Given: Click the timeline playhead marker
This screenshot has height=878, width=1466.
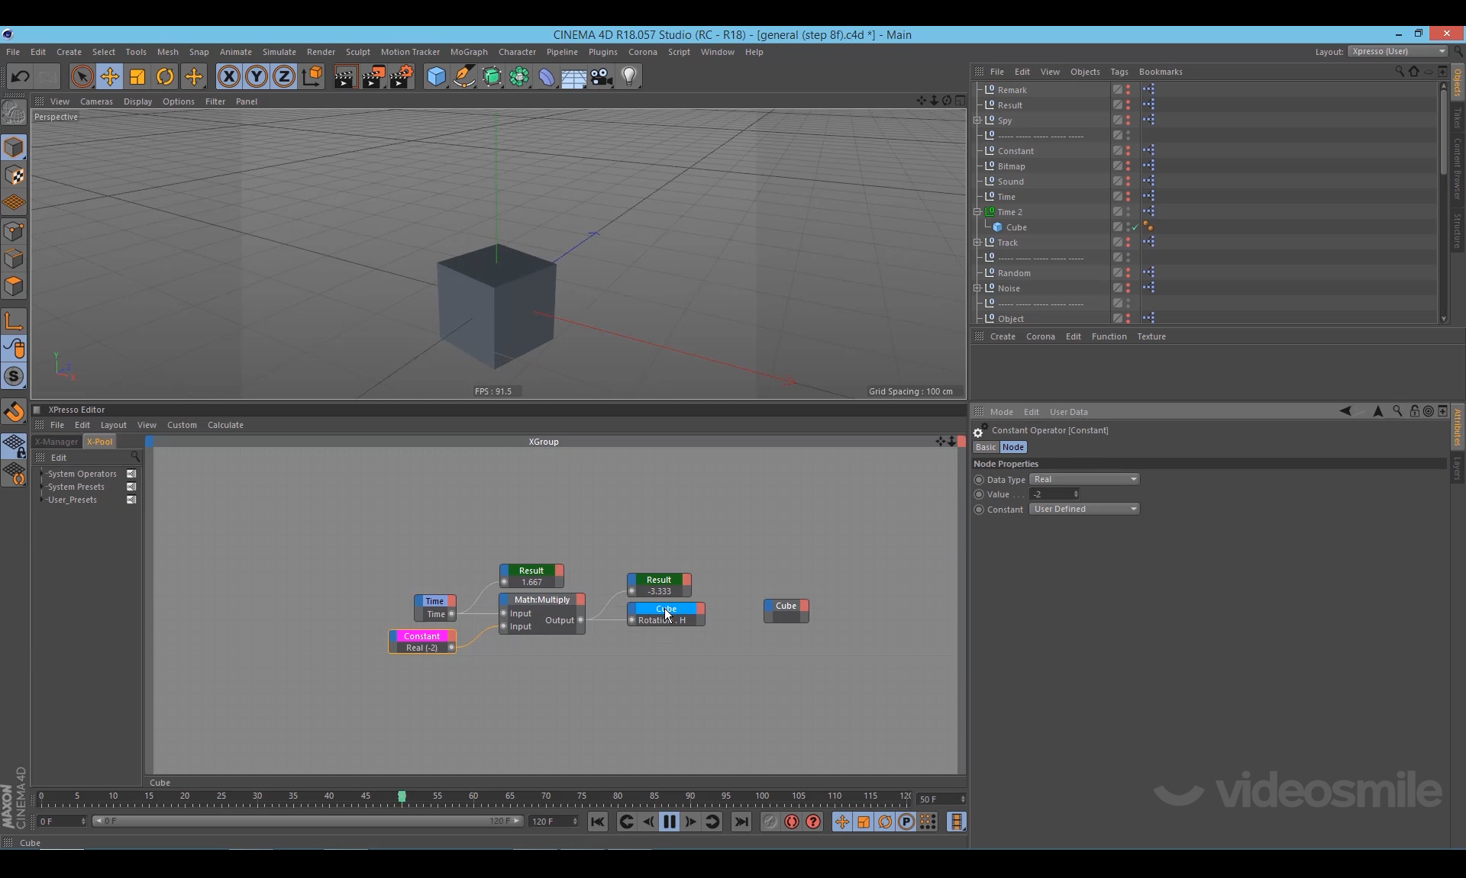Looking at the screenshot, I should coord(402,796).
